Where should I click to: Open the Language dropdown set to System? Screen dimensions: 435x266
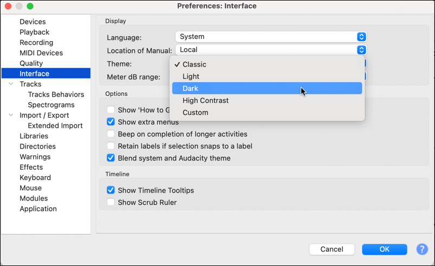[x=271, y=37]
